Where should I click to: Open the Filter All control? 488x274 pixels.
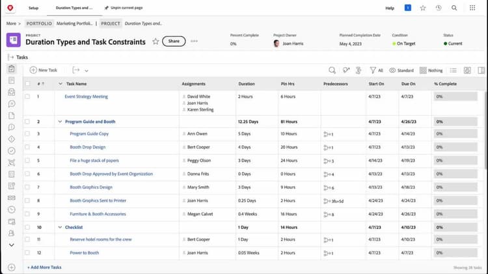click(376, 70)
